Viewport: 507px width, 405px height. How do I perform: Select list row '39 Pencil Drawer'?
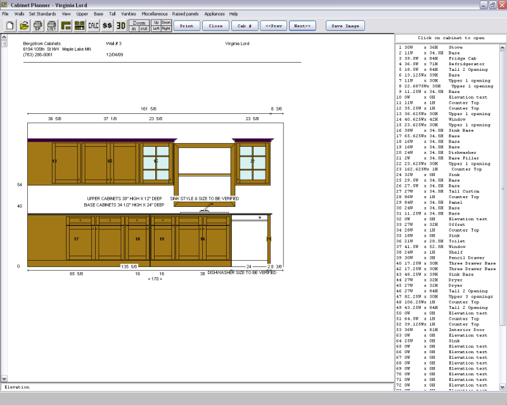pyautogui.click(x=447, y=258)
